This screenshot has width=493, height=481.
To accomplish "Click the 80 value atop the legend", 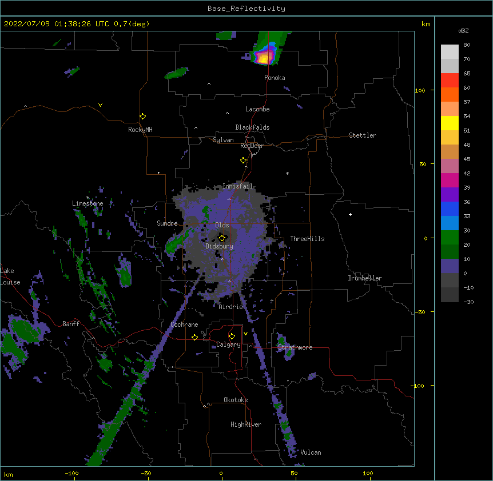I will point(467,45).
